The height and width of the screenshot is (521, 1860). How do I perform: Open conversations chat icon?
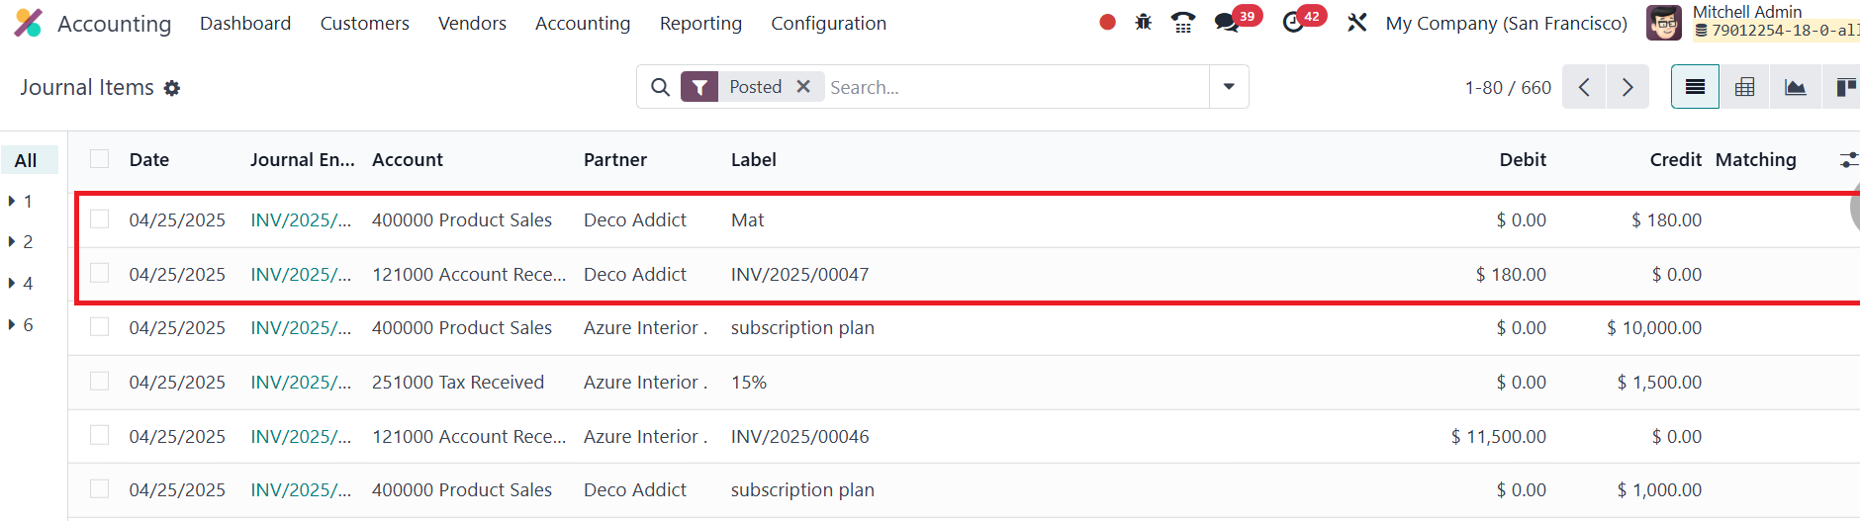(1227, 22)
